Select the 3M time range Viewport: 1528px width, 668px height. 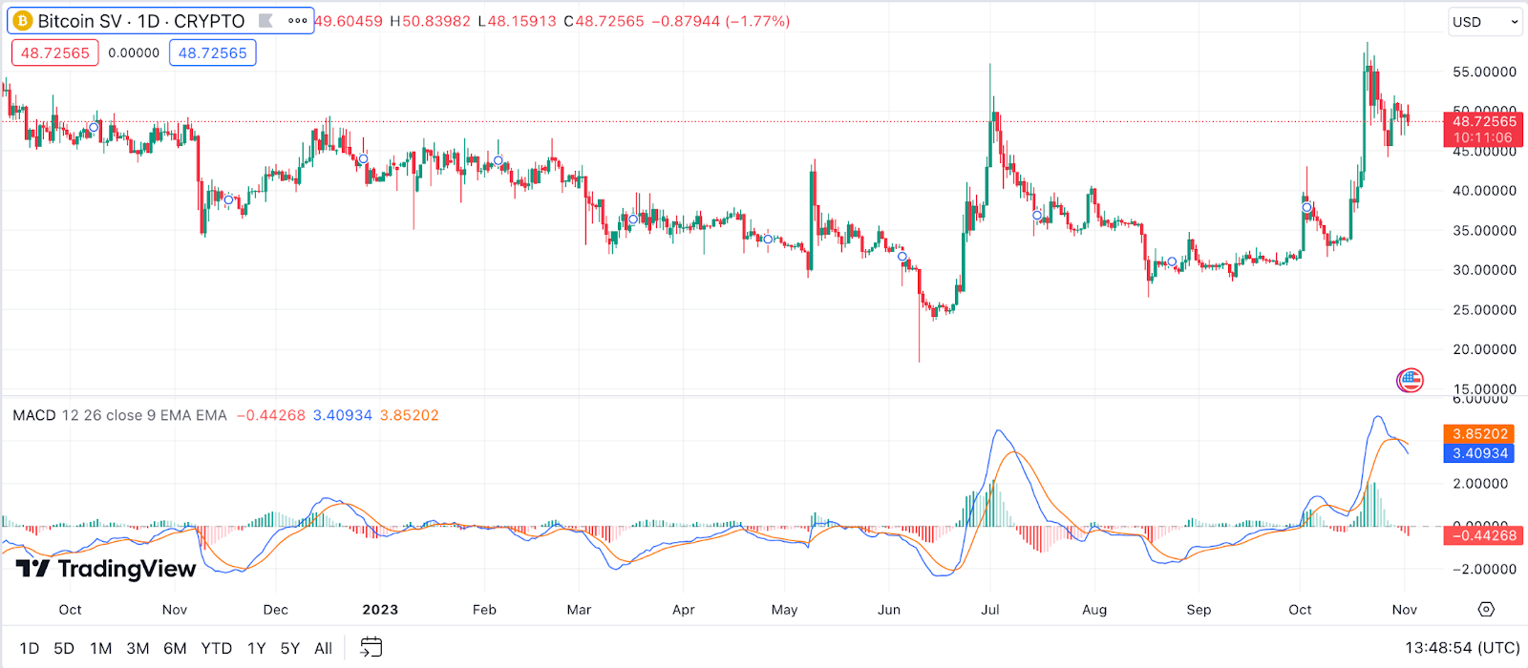(138, 648)
